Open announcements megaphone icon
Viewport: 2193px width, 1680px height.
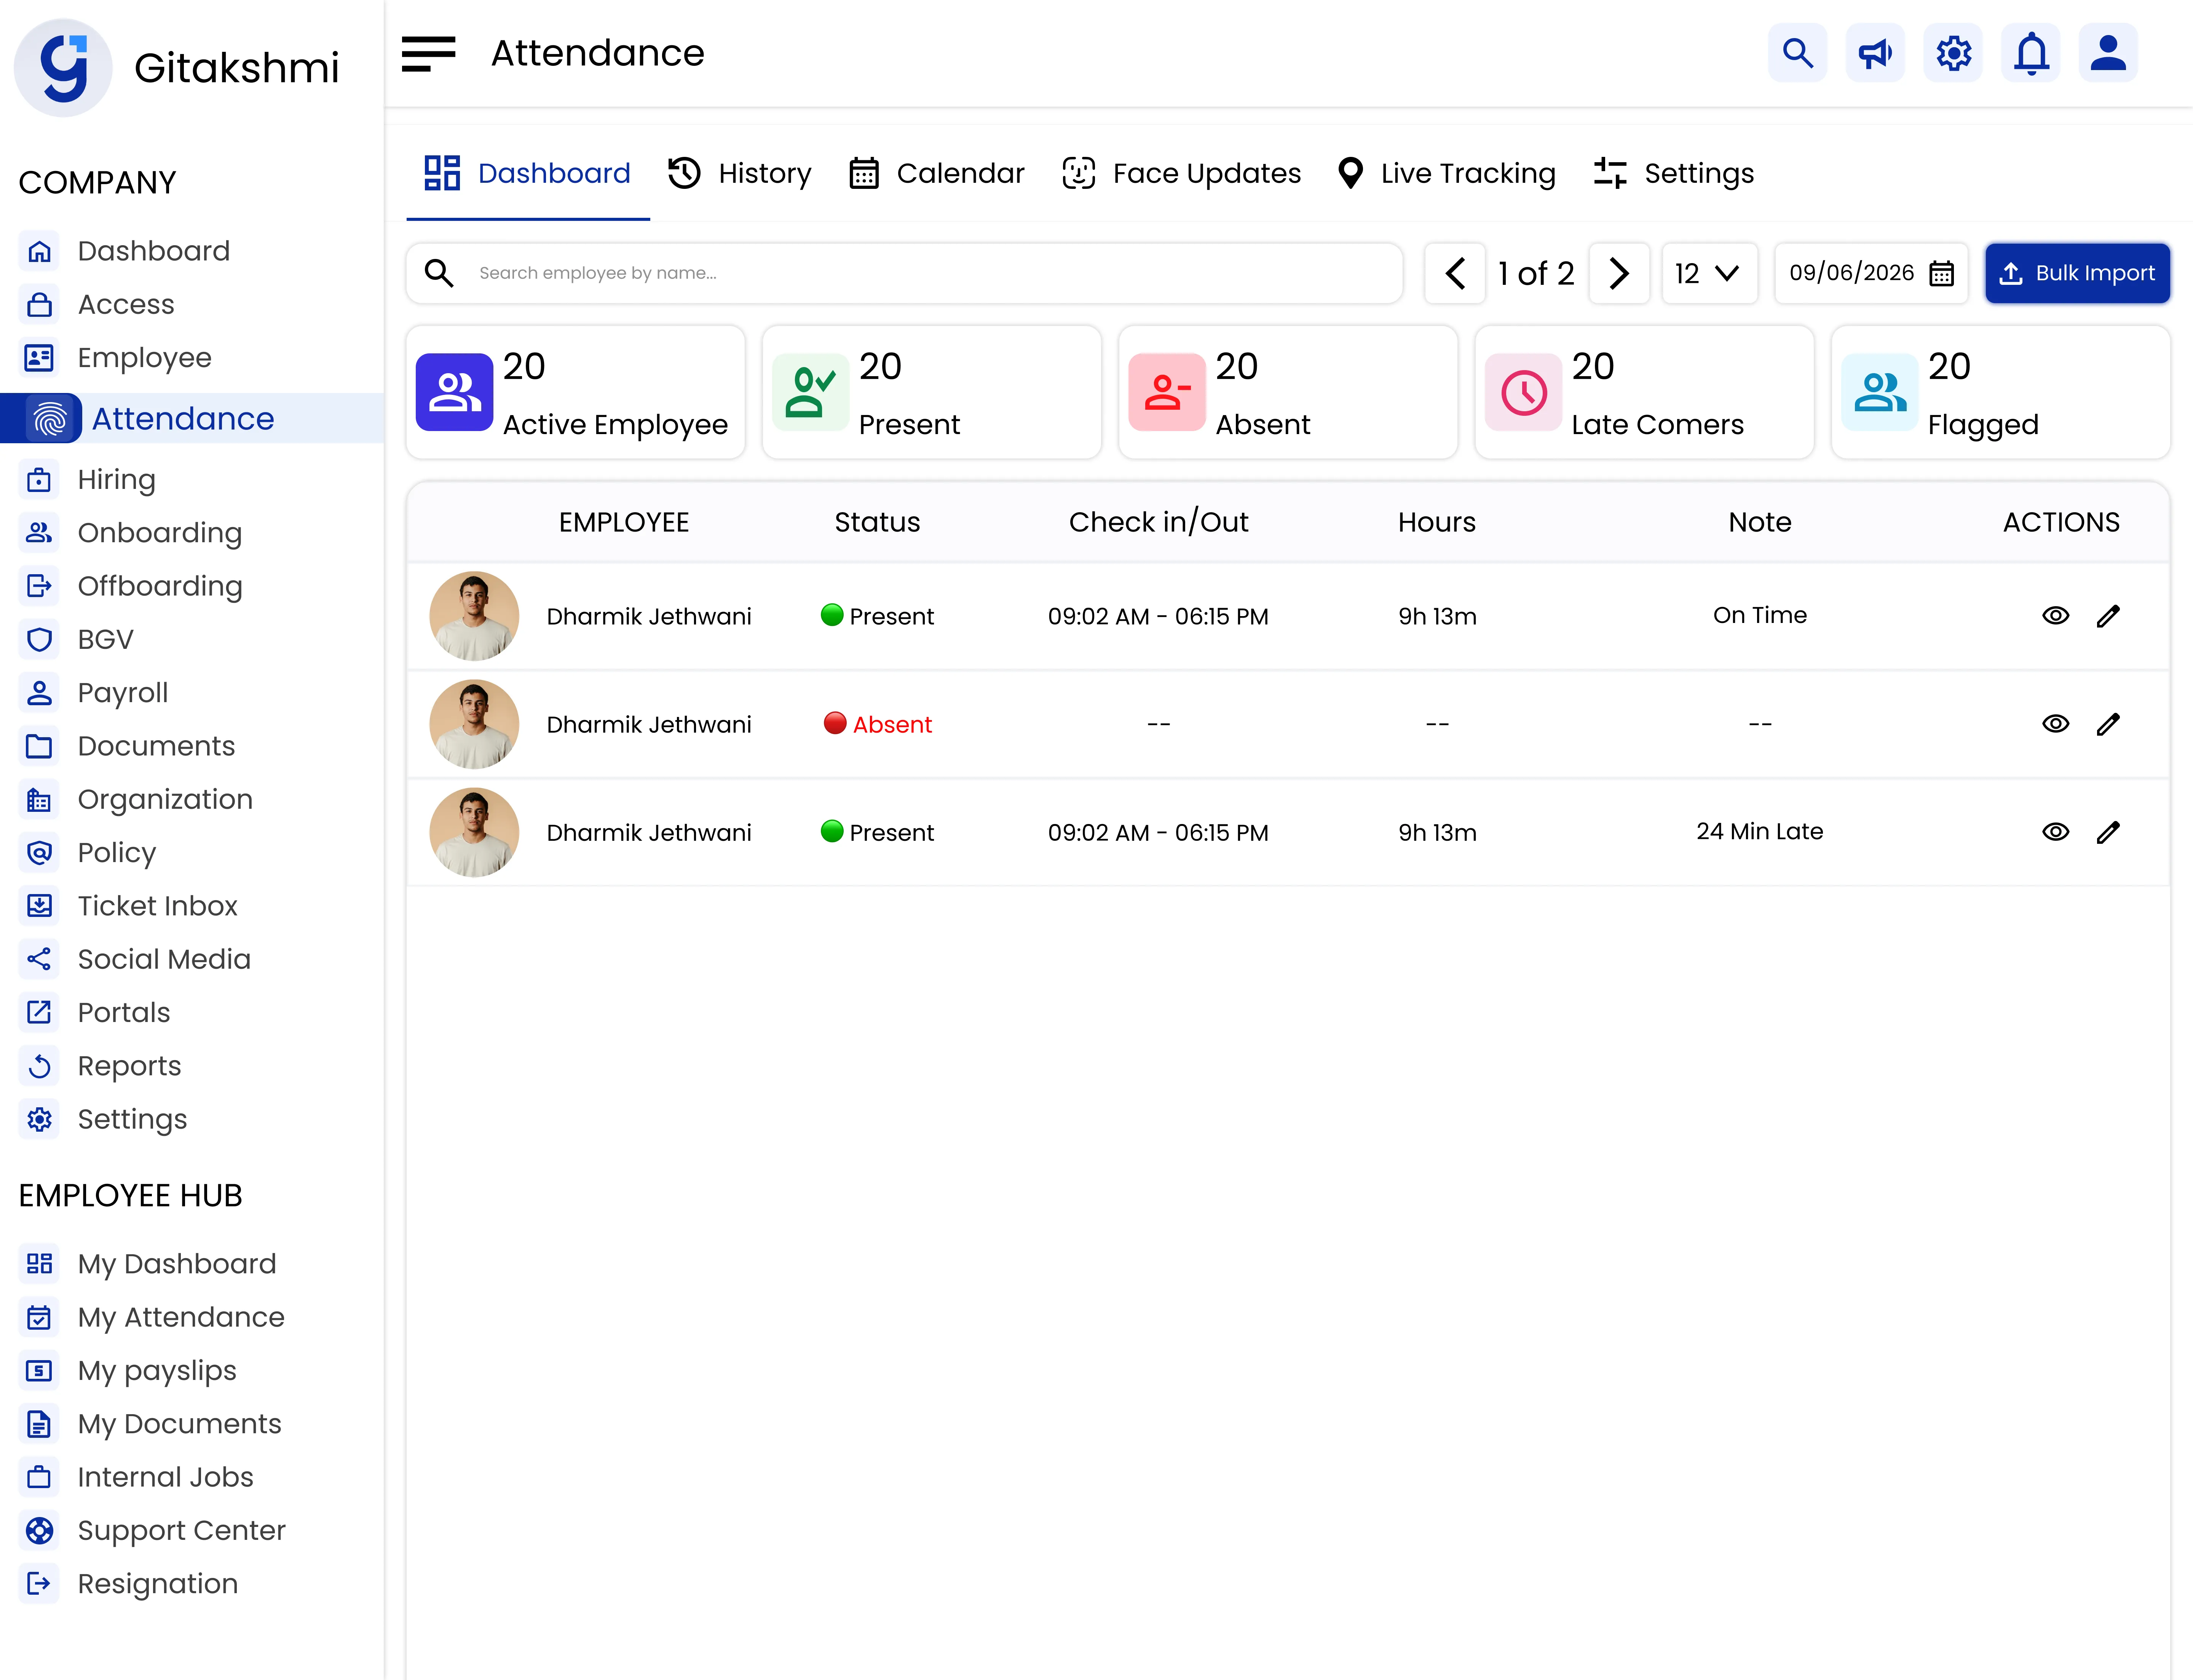[1875, 53]
